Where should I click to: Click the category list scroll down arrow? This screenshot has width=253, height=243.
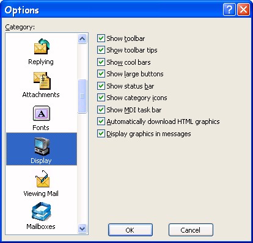pyautogui.click(x=82, y=228)
